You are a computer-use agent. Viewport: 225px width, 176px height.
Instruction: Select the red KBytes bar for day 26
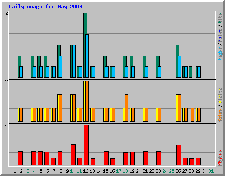[178, 155]
